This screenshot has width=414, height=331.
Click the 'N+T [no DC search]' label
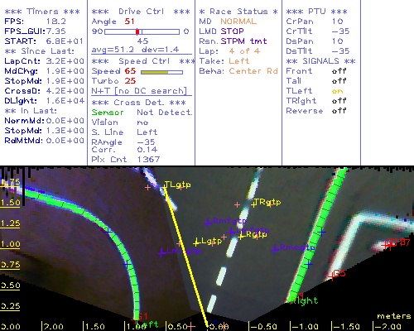(x=139, y=91)
